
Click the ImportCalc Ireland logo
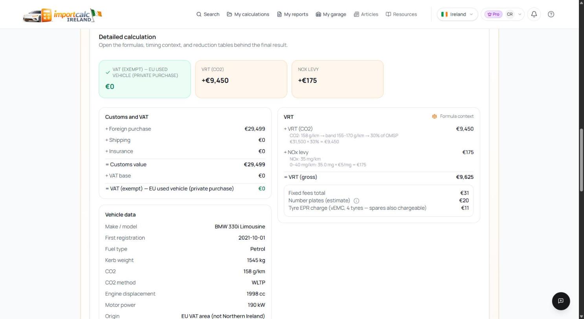(x=62, y=15)
